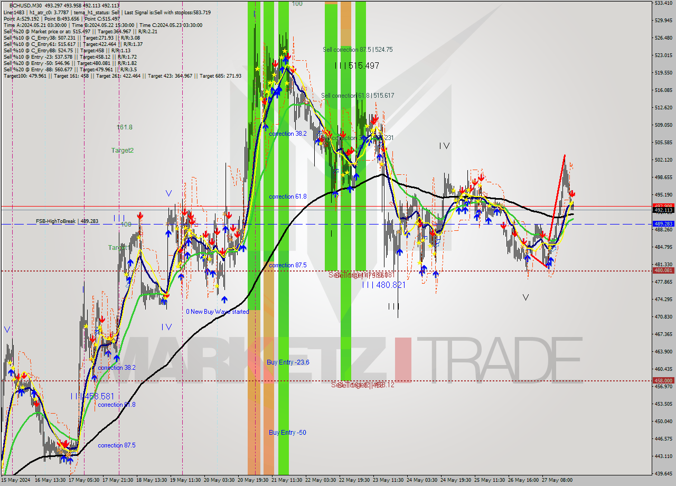Screen dimensions: 676x486
Task: Click the '18 May 13:30' time axis label
Action: (153, 480)
